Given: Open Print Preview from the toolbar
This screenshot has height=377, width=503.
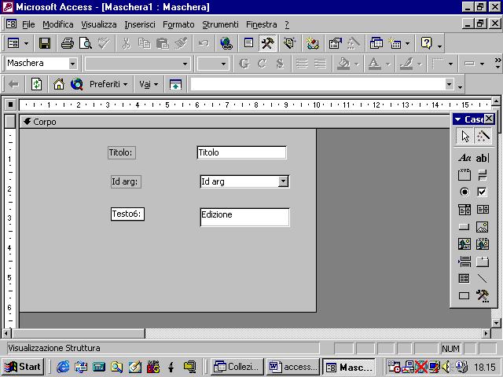Looking at the screenshot, I should coord(85,43).
